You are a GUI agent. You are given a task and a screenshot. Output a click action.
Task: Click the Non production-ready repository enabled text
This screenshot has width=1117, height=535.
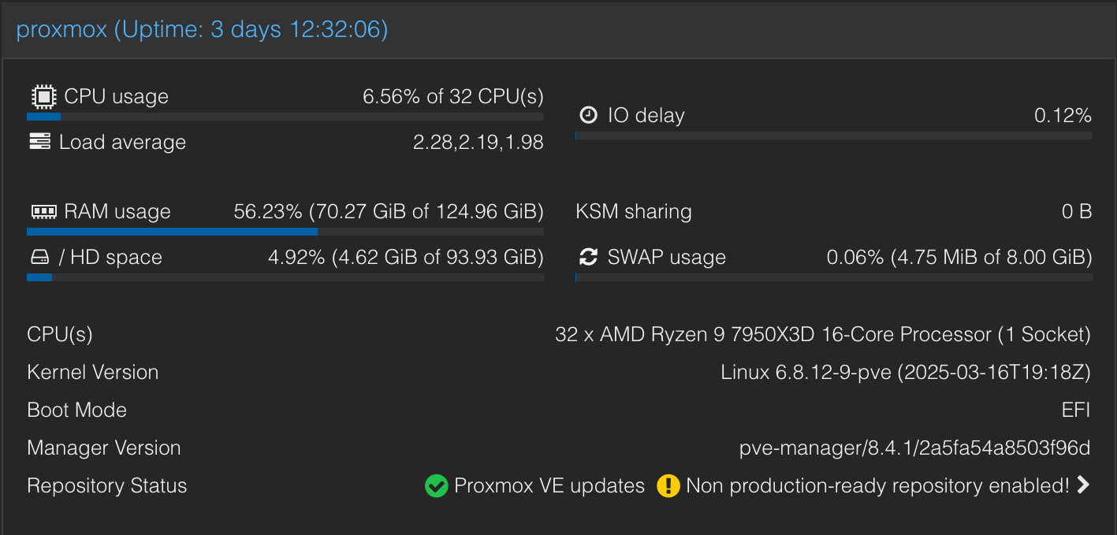point(878,486)
